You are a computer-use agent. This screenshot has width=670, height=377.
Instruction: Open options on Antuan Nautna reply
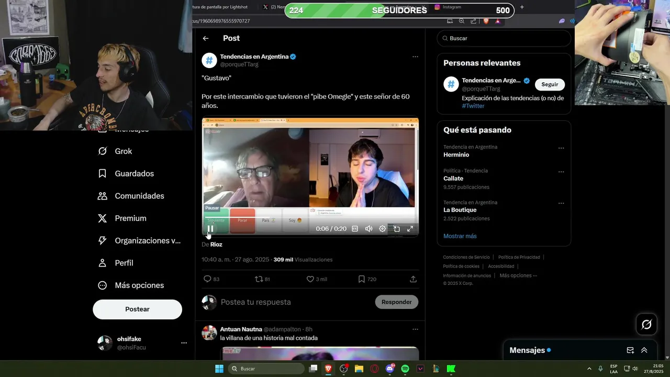(x=415, y=329)
